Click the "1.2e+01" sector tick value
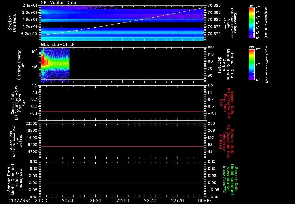295x204 pixels. coord(30,27)
